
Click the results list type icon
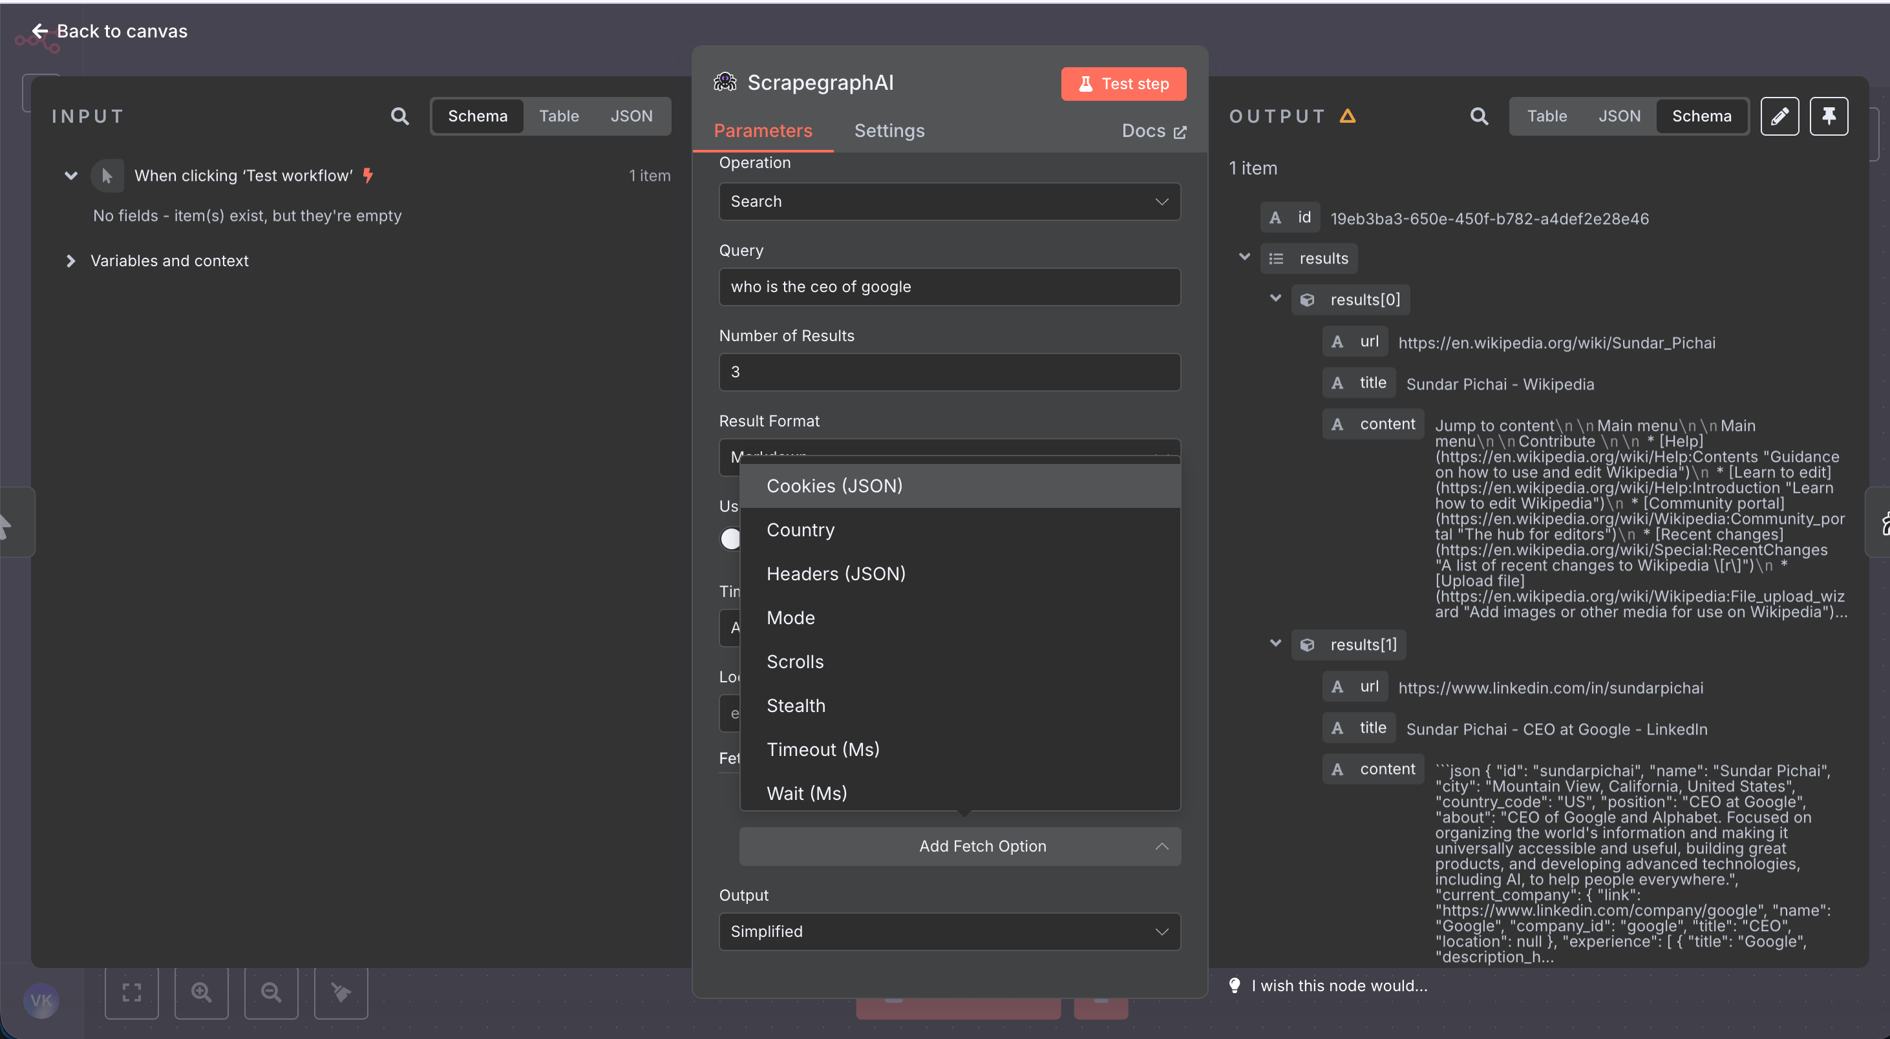point(1277,259)
